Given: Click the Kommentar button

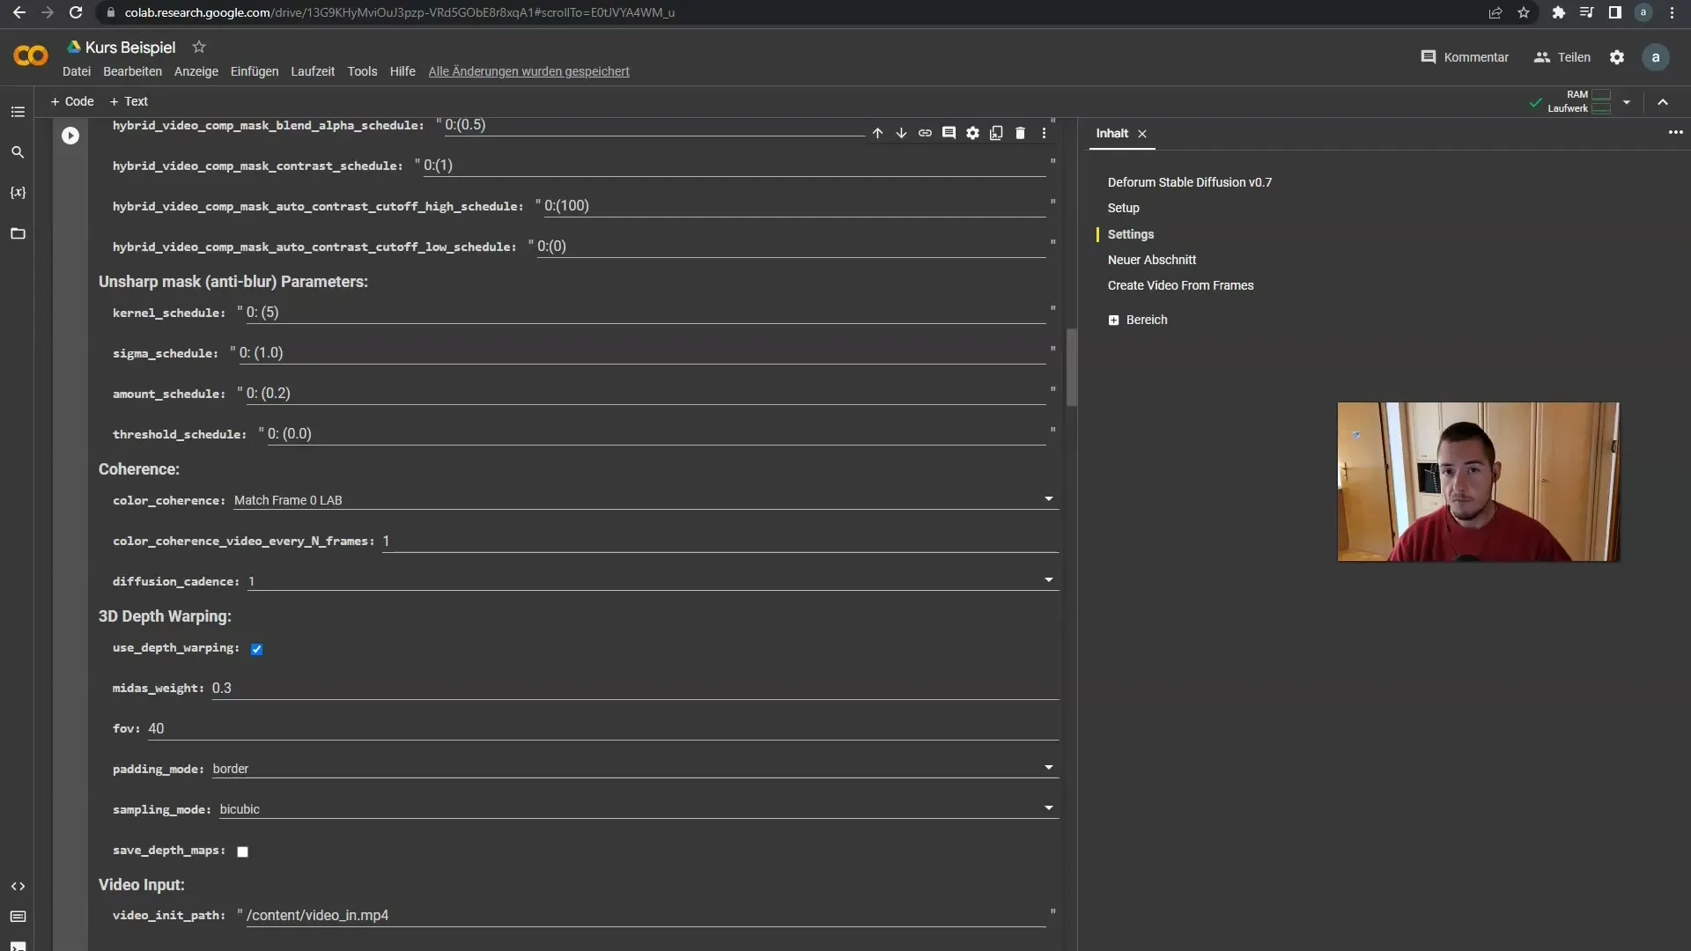Looking at the screenshot, I should 1465,57.
